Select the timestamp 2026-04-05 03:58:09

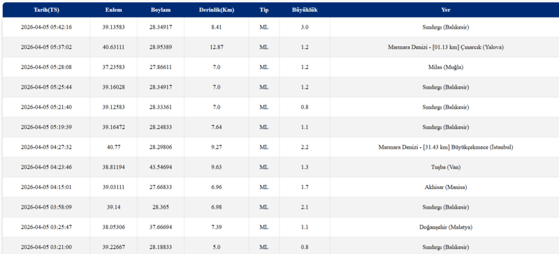coord(46,207)
